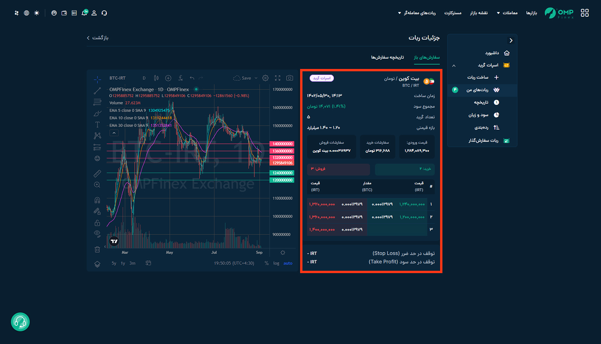This screenshot has height=344, width=601.
Task: Toggle light theme with sun icon
Action: tap(36, 13)
